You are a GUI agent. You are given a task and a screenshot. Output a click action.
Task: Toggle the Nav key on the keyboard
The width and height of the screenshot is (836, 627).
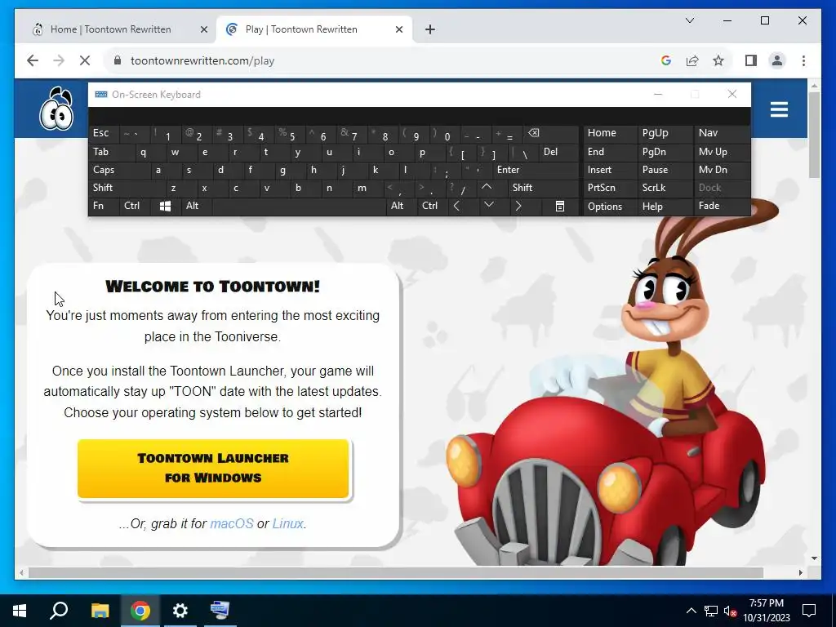tap(722, 134)
